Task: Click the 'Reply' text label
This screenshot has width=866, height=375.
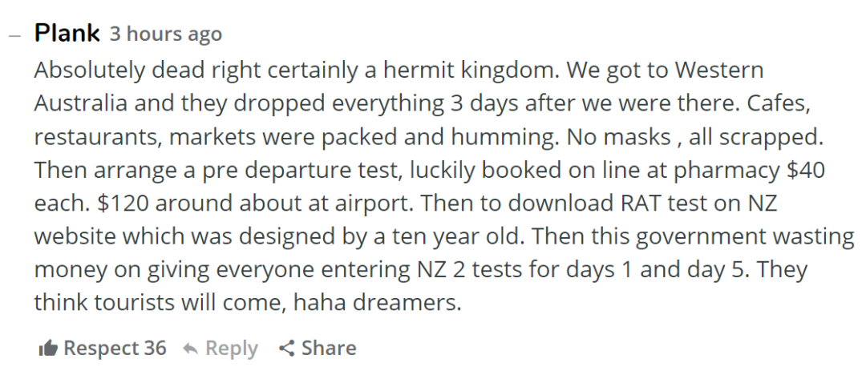Action: [x=232, y=349]
